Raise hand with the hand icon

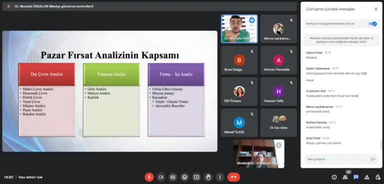(x=208, y=177)
